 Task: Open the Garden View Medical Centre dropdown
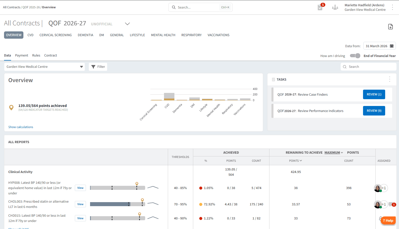pyautogui.click(x=45, y=67)
